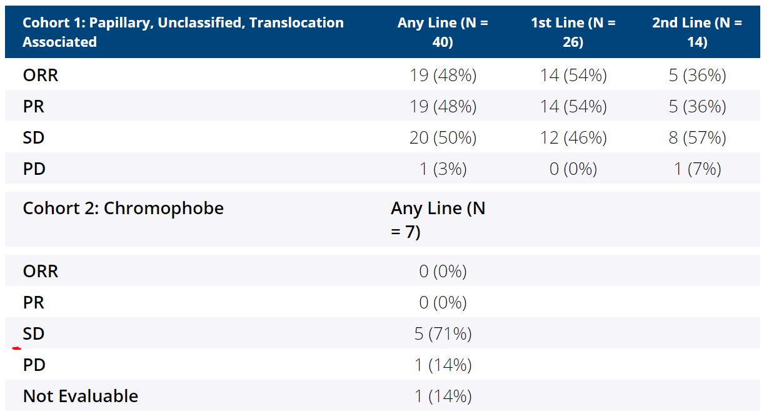Click the Cohort 1 header cell

[183, 32]
